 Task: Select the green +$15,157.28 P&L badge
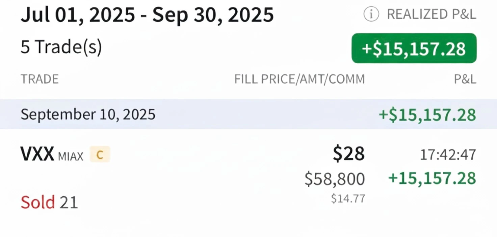(x=414, y=48)
